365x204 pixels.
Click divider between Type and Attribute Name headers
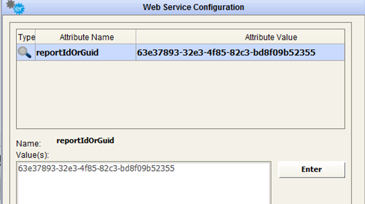pyautogui.click(x=35, y=37)
